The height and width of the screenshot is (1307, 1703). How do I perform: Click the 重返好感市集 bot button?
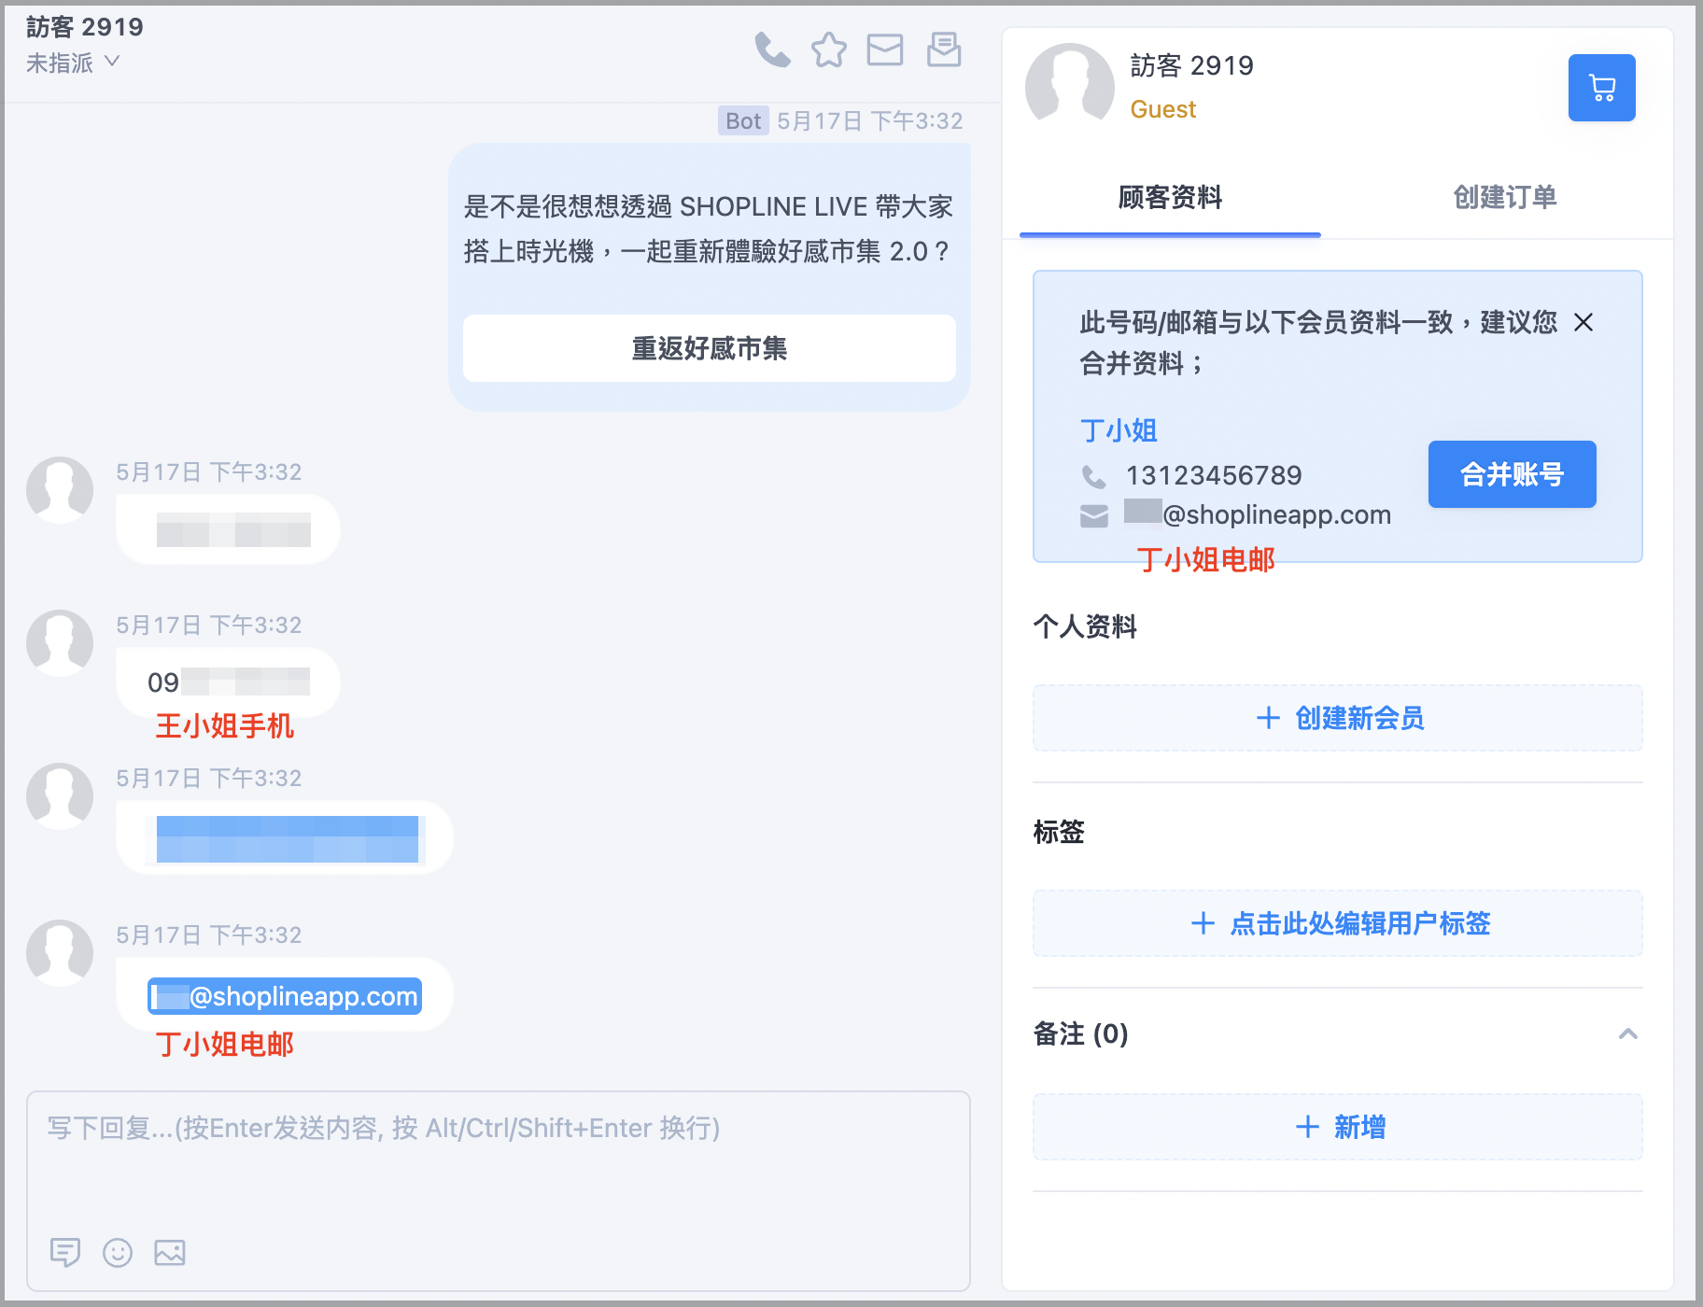tap(709, 348)
